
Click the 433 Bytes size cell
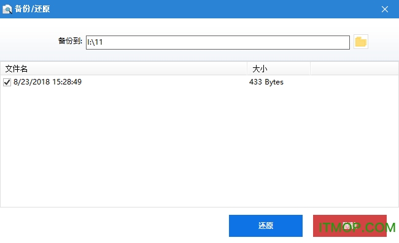click(266, 82)
